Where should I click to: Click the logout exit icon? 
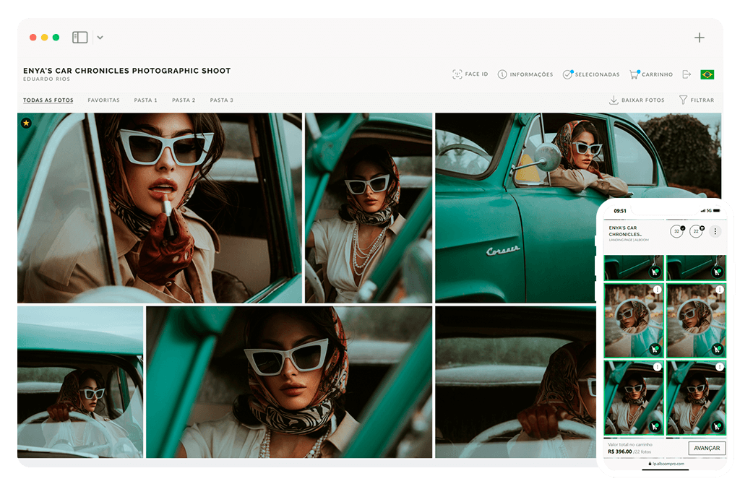click(687, 74)
